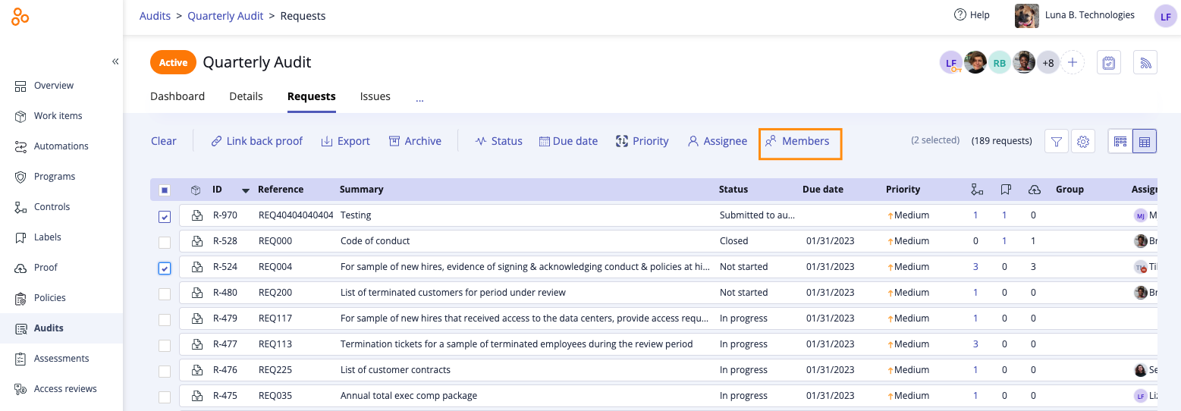Toggle the select-all header checkbox
This screenshot has height=411, width=1181.
tap(165, 190)
